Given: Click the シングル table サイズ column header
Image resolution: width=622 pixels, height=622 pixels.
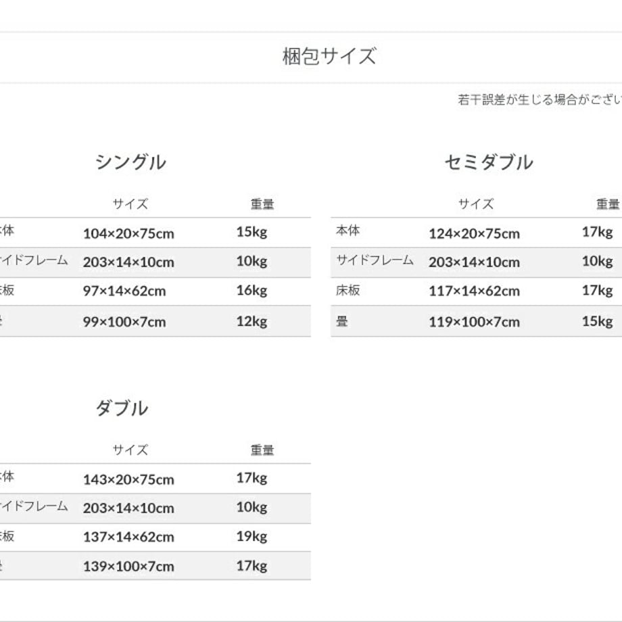Looking at the screenshot, I should coord(130,204).
